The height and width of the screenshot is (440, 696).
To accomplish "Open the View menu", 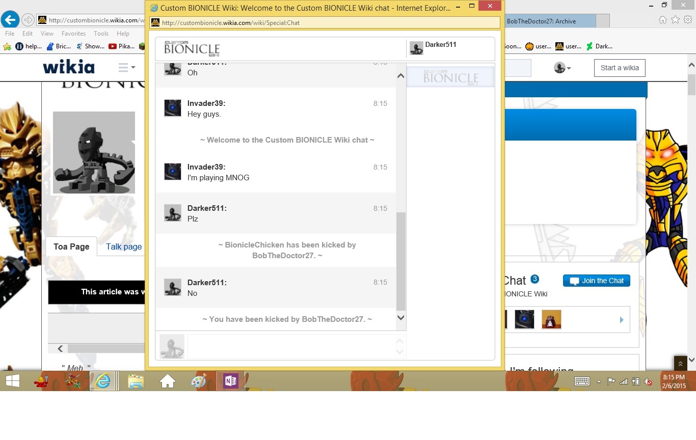I will tap(47, 34).
